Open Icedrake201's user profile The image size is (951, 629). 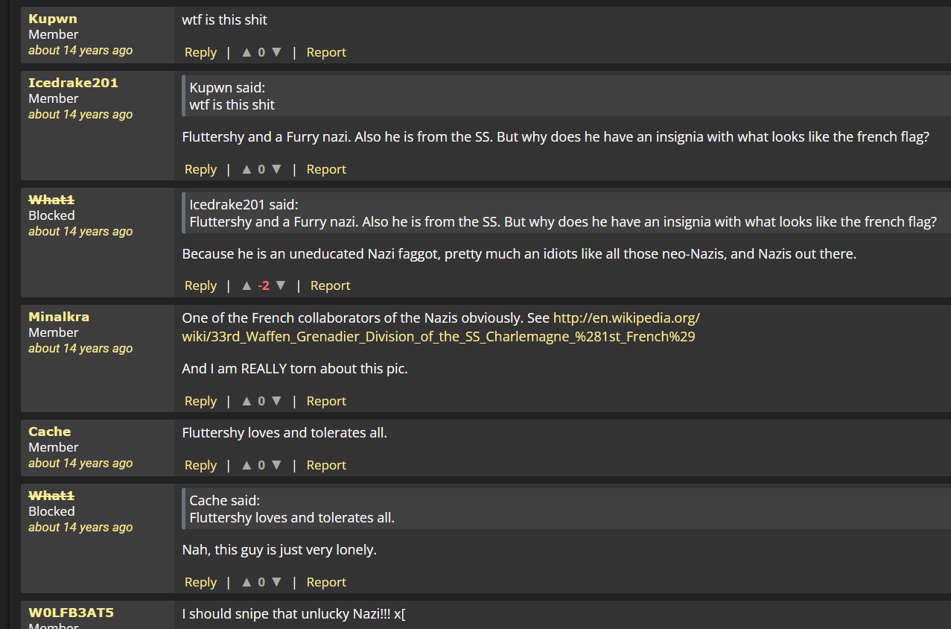(x=73, y=83)
